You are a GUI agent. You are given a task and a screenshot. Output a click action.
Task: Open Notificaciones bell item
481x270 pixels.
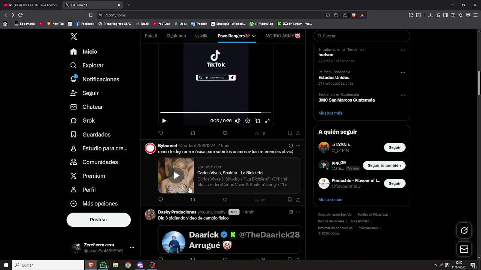pyautogui.click(x=95, y=79)
